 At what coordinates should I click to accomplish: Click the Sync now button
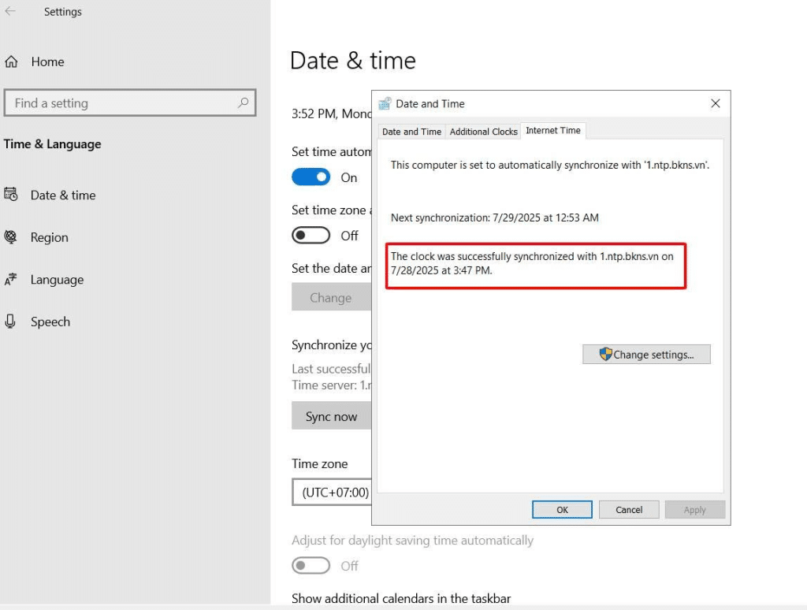pos(331,417)
